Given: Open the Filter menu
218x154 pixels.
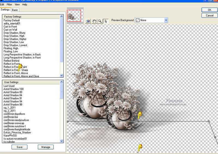Looking at the screenshot, I should coord(9,4).
